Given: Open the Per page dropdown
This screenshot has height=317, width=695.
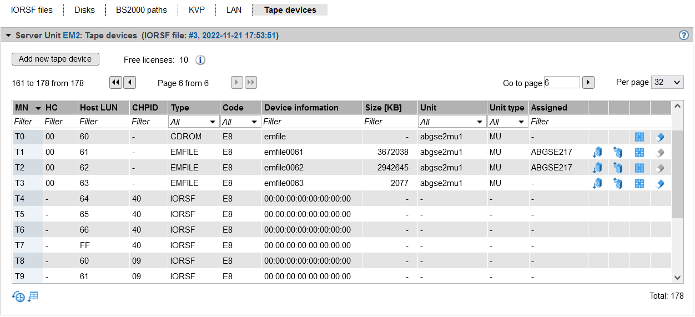Looking at the screenshot, I should pyautogui.click(x=667, y=82).
